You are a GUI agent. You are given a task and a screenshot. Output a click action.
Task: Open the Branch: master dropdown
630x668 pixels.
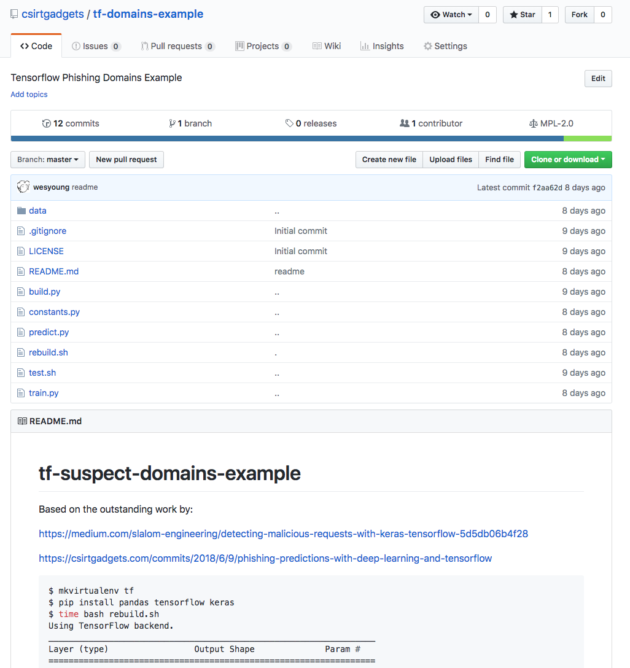(48, 160)
